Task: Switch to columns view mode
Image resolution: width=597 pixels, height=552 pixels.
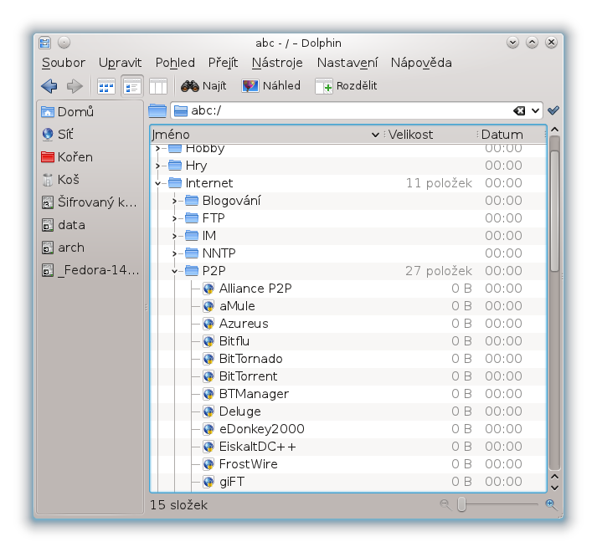Action: tap(158, 86)
